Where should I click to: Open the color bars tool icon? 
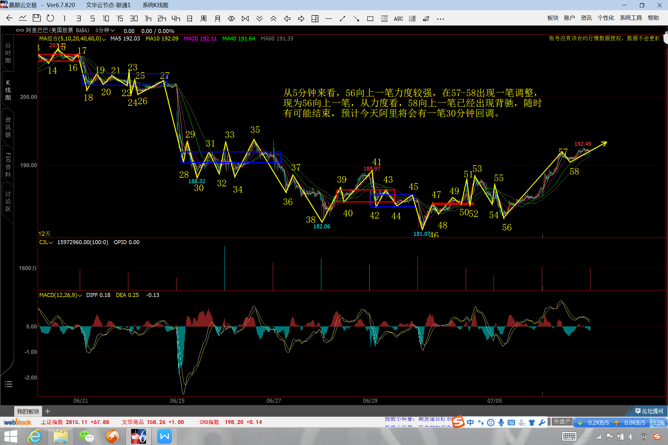coord(412,19)
